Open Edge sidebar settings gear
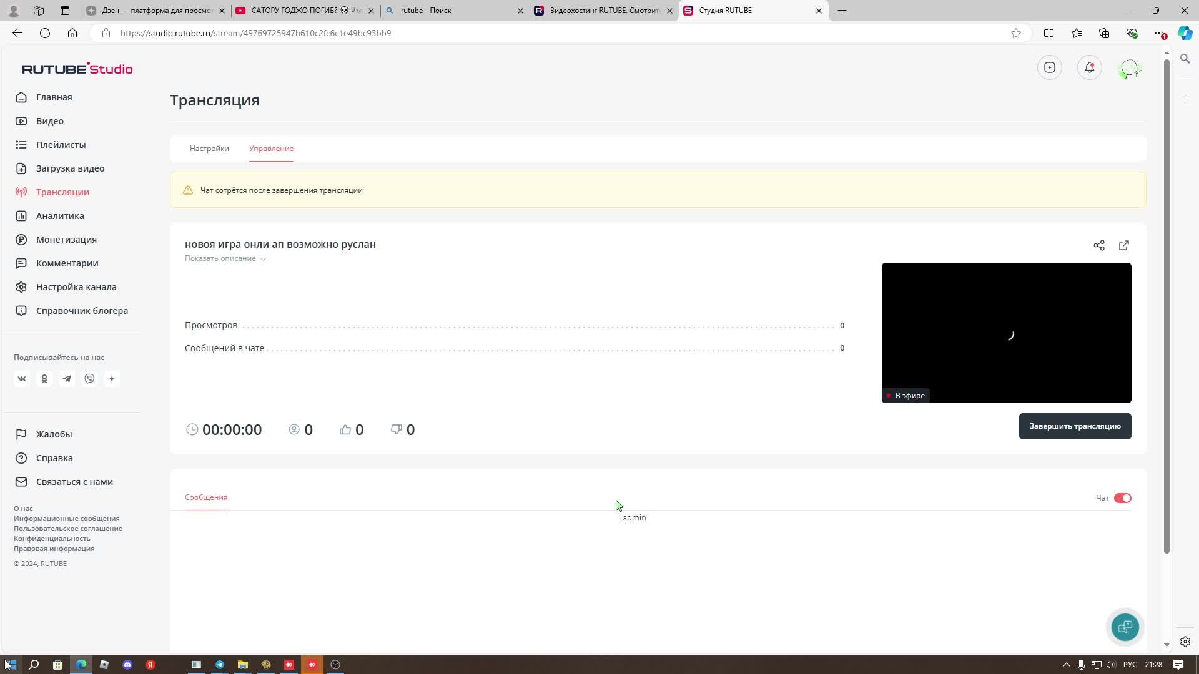 pos(1185,642)
